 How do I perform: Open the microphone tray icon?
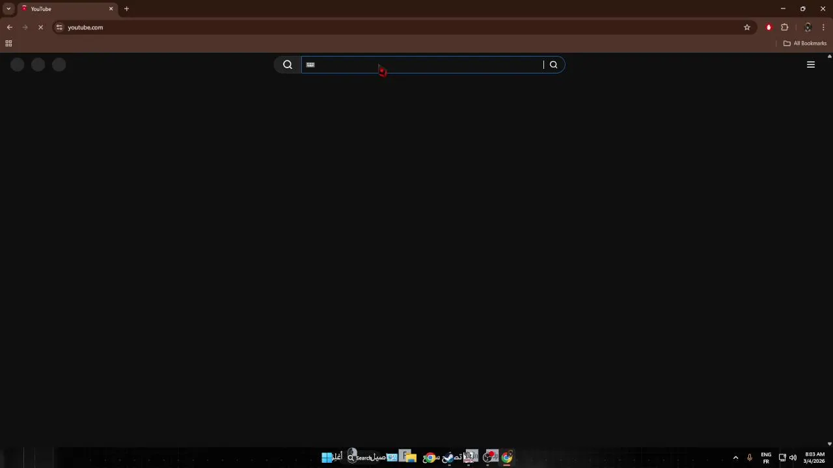750,458
